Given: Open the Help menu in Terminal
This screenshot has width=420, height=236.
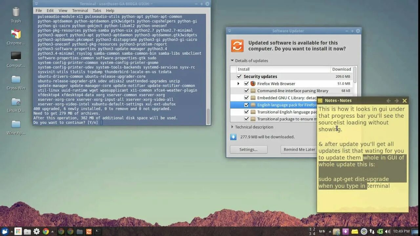Looking at the screenshot, I should point(110,10).
